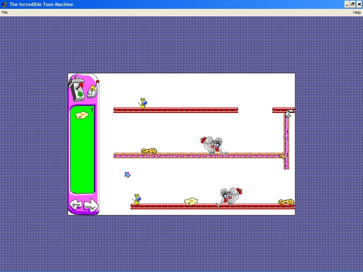363x272 pixels.
Task: Open the File menu
Action: pos(4,12)
